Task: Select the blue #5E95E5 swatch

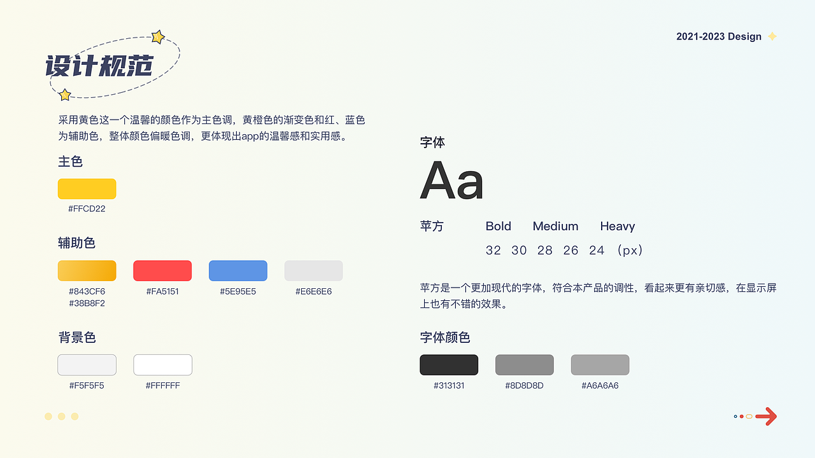Action: 238,270
